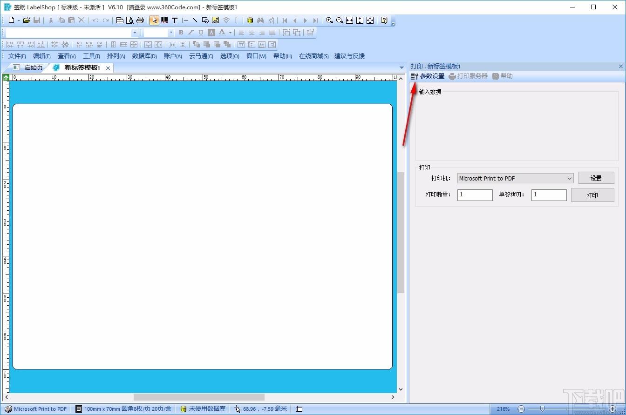Expand toolbar options overflow arrow
The image size is (626, 415).
pos(393,22)
